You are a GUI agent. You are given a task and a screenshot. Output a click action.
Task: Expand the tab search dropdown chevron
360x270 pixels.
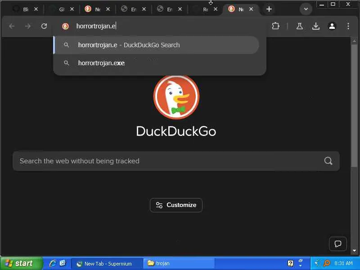coord(306,9)
